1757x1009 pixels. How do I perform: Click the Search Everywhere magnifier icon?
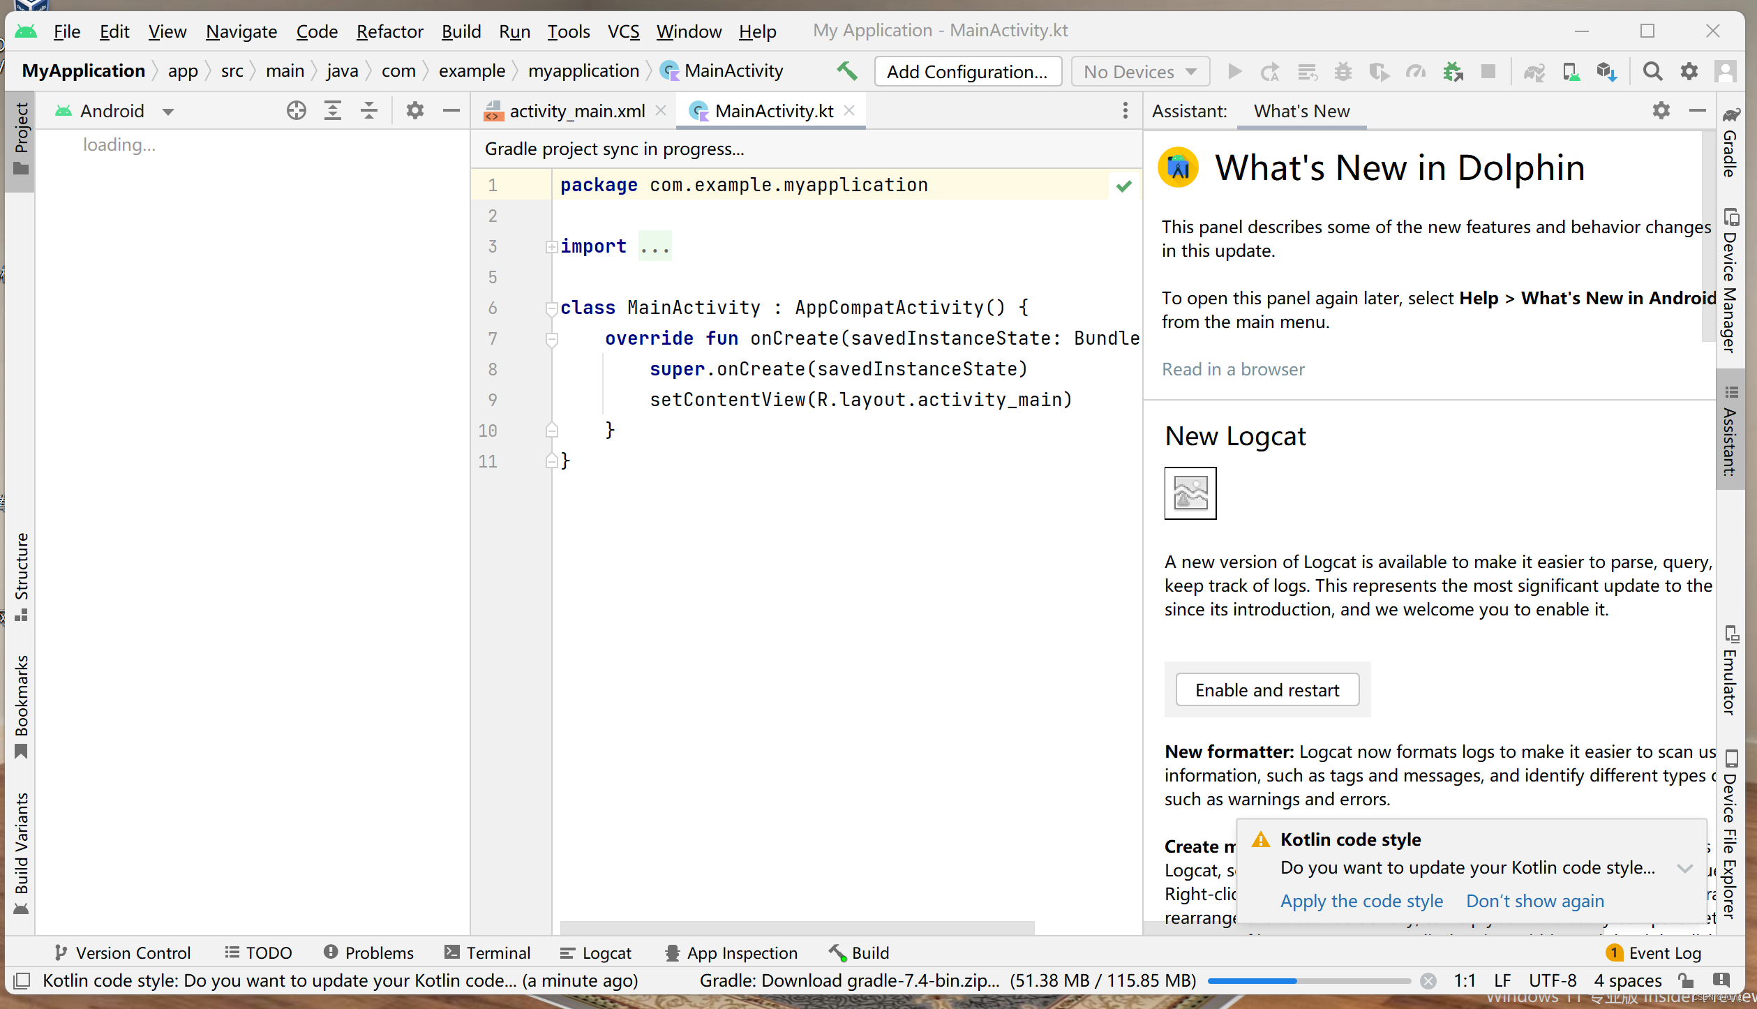pyautogui.click(x=1652, y=71)
